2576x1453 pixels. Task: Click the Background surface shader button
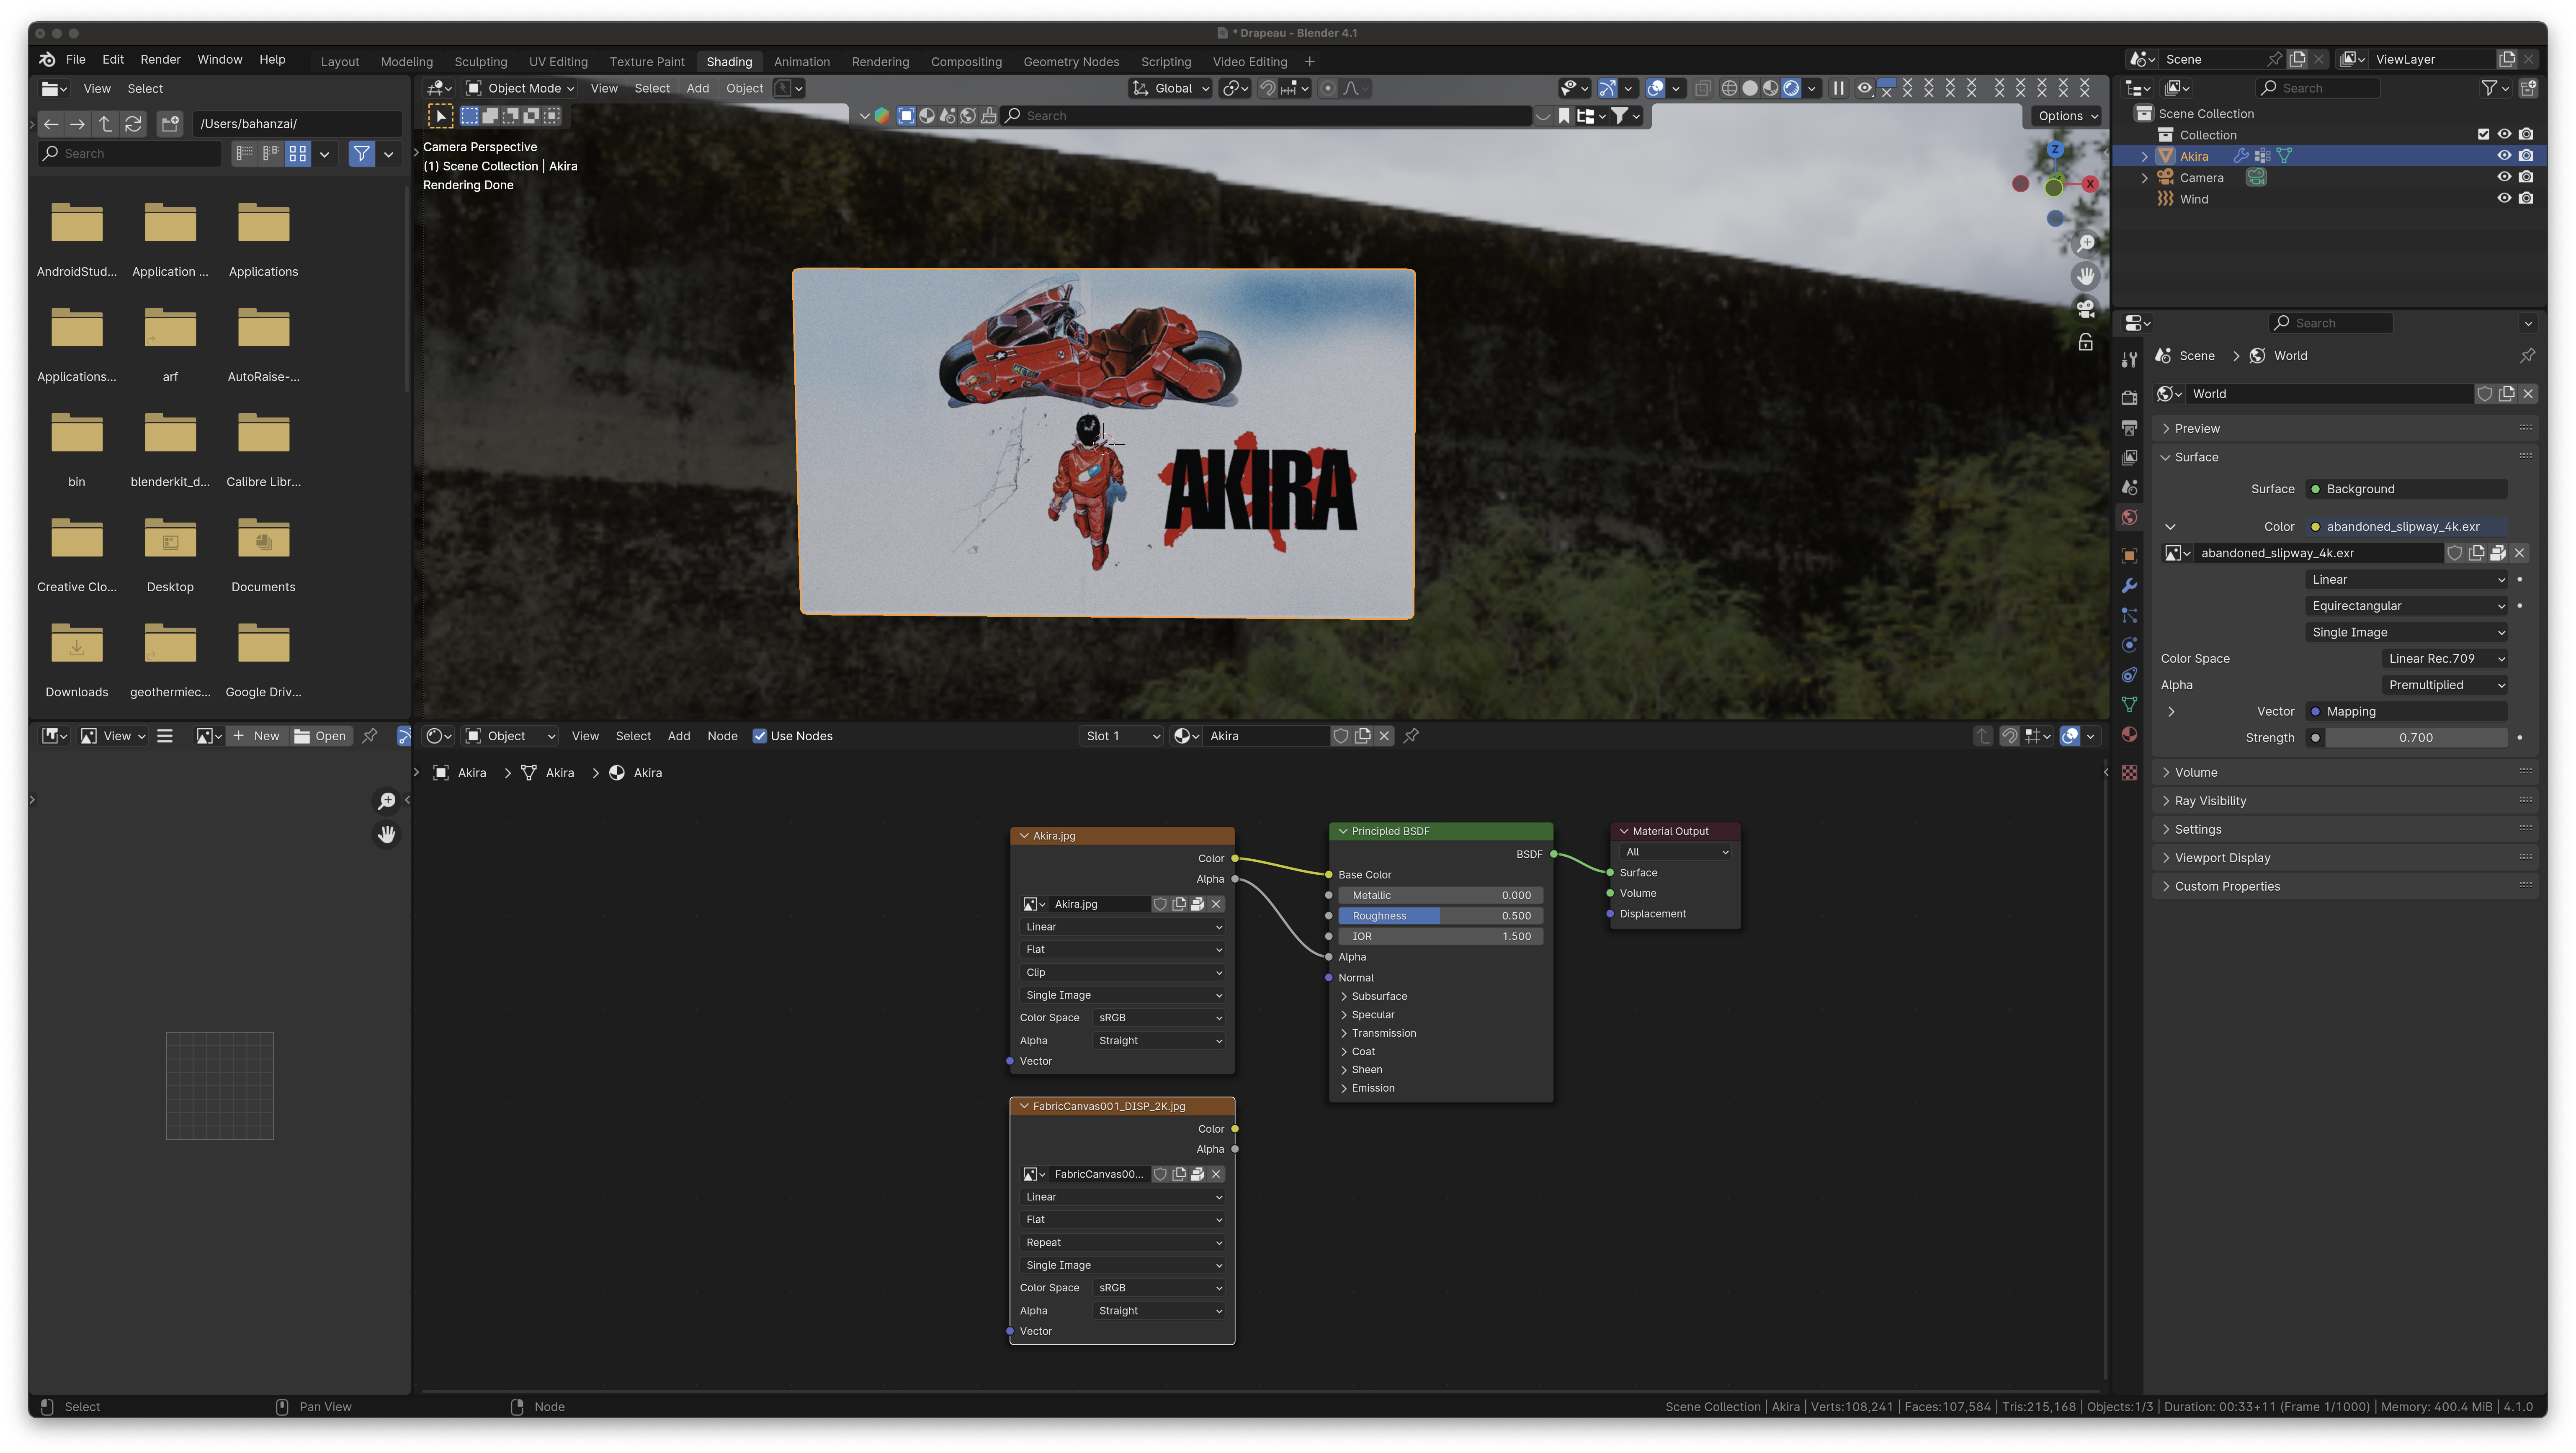pyautogui.click(x=2407, y=489)
